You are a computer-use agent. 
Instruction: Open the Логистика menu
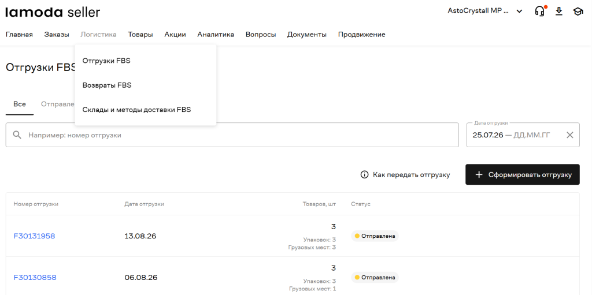[x=98, y=35]
